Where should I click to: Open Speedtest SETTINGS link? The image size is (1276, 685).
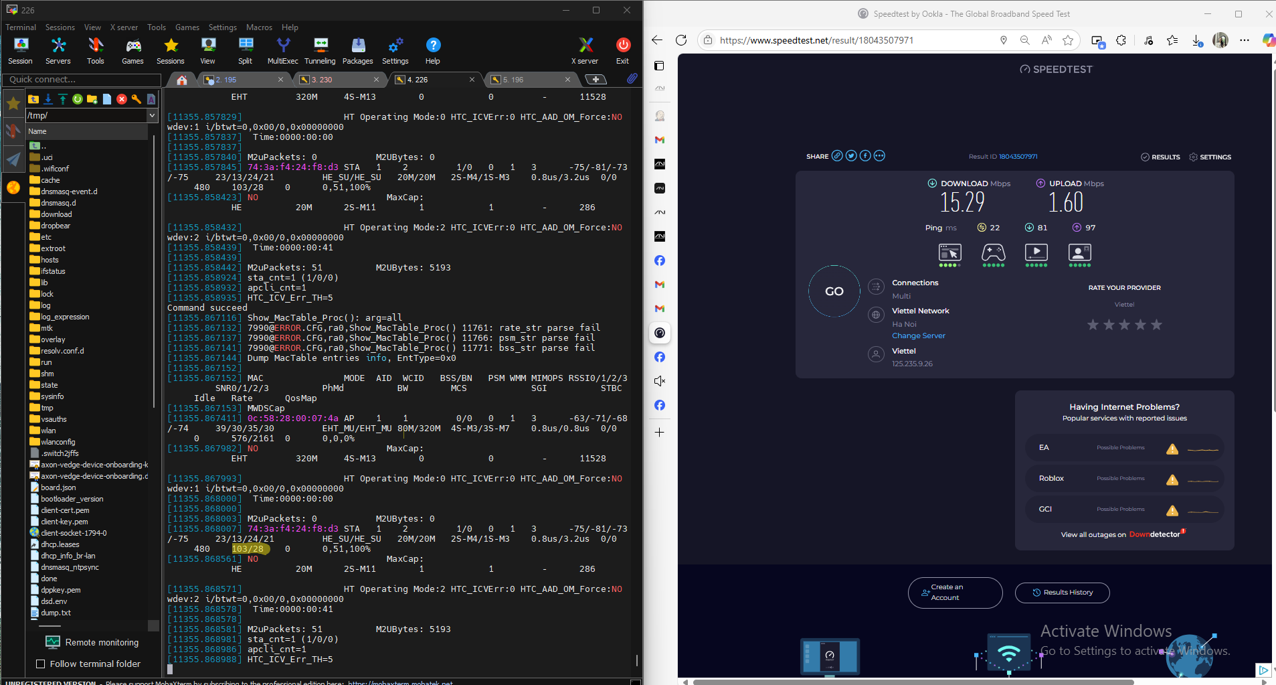coord(1210,157)
